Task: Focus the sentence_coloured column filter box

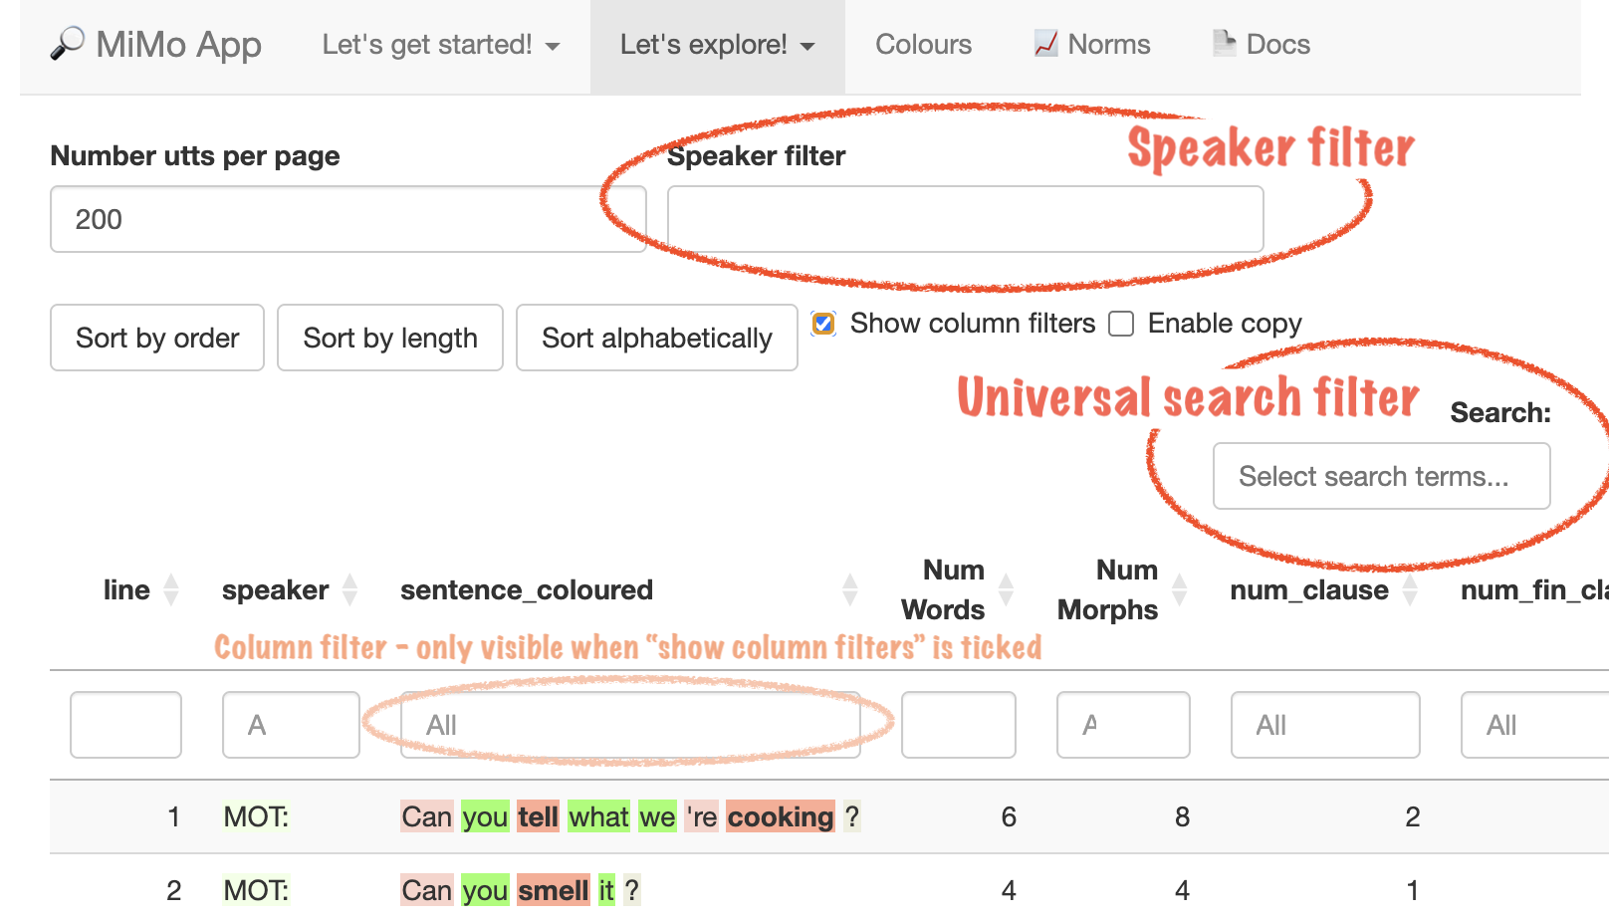Action: (x=629, y=725)
